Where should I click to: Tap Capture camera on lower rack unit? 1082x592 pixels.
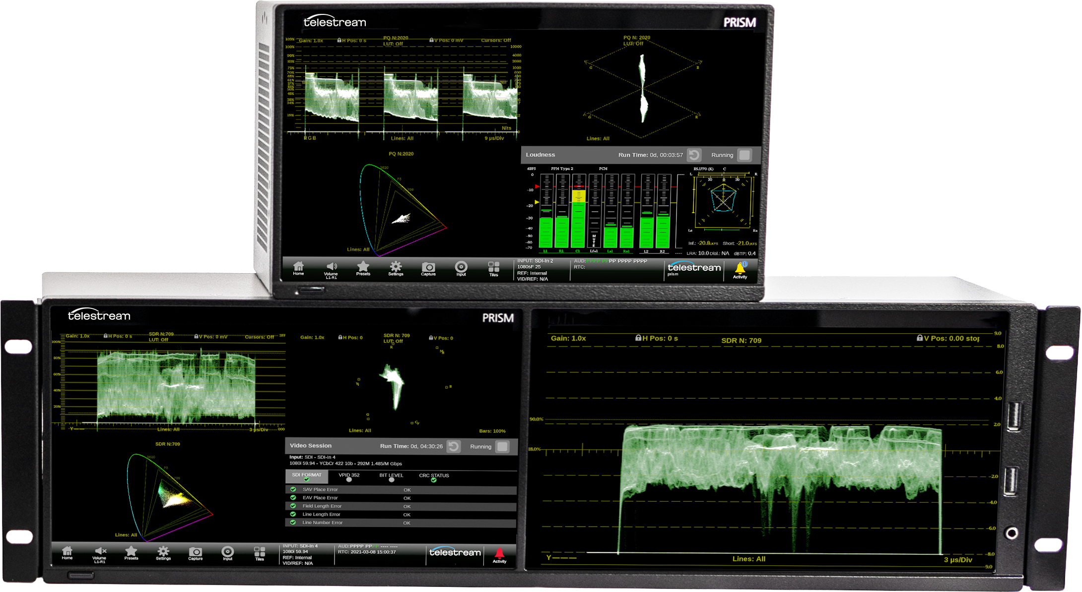click(x=196, y=553)
